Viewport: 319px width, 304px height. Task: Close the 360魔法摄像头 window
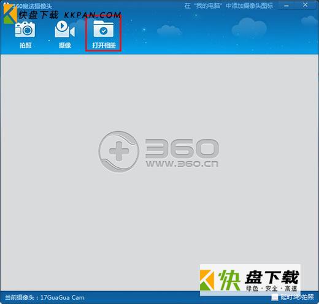[305, 5]
